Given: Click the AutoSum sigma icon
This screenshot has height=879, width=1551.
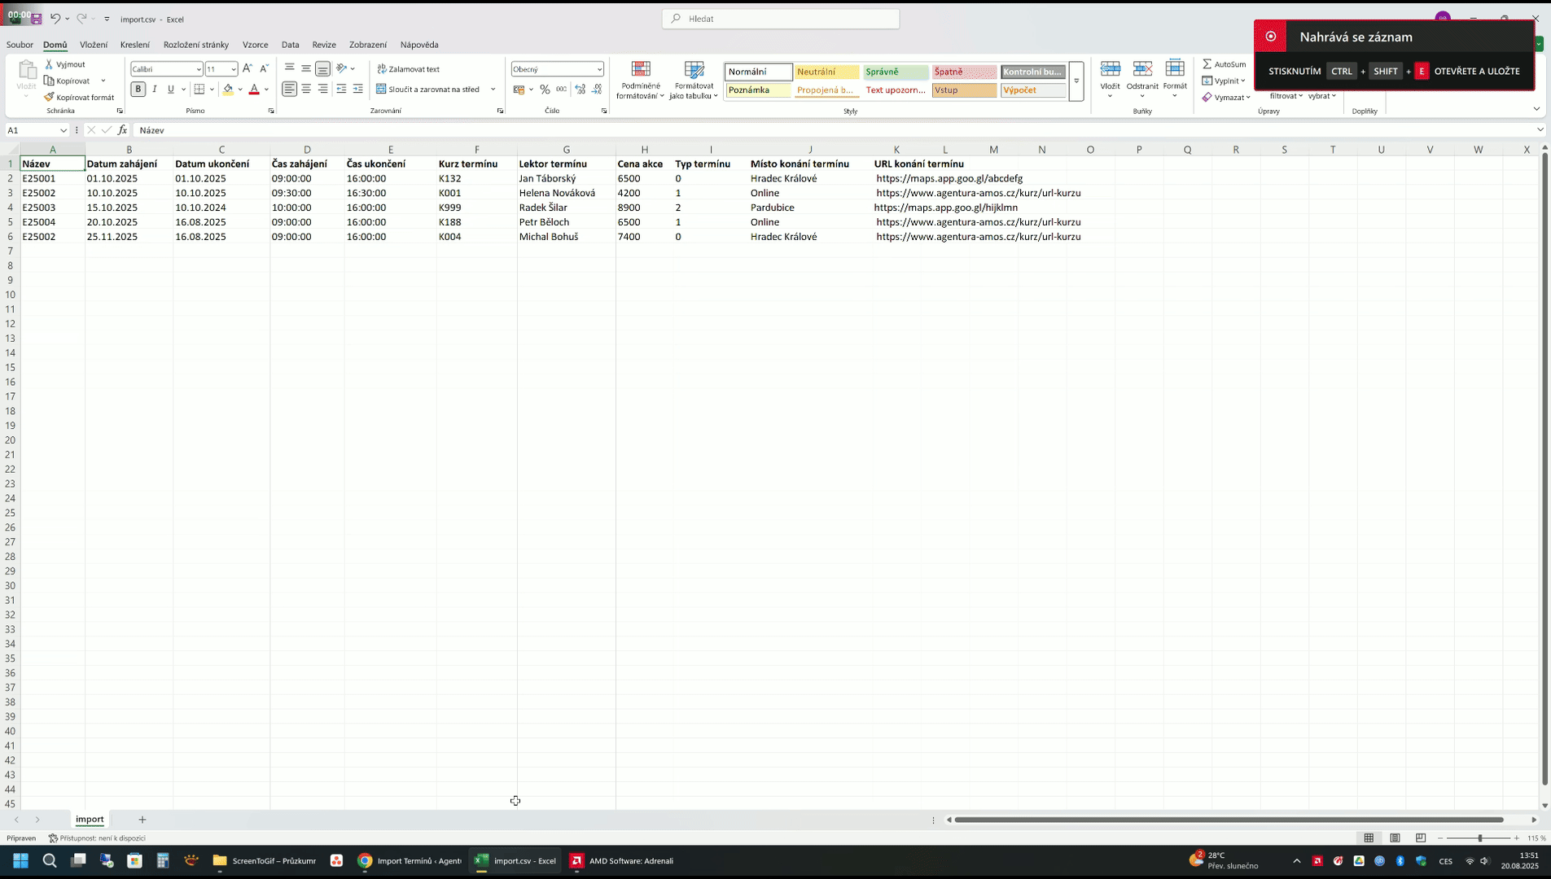Looking at the screenshot, I should (x=1207, y=64).
